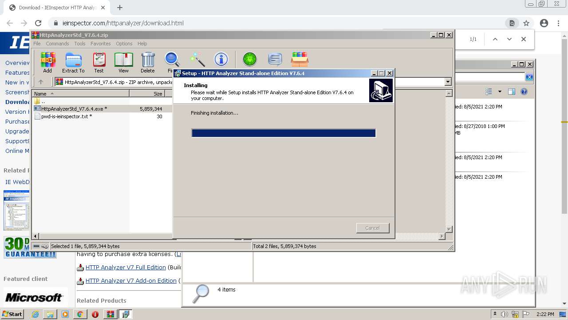The image size is (568, 320).
Task: Clear the Explorer search box with X
Action: (x=529, y=77)
